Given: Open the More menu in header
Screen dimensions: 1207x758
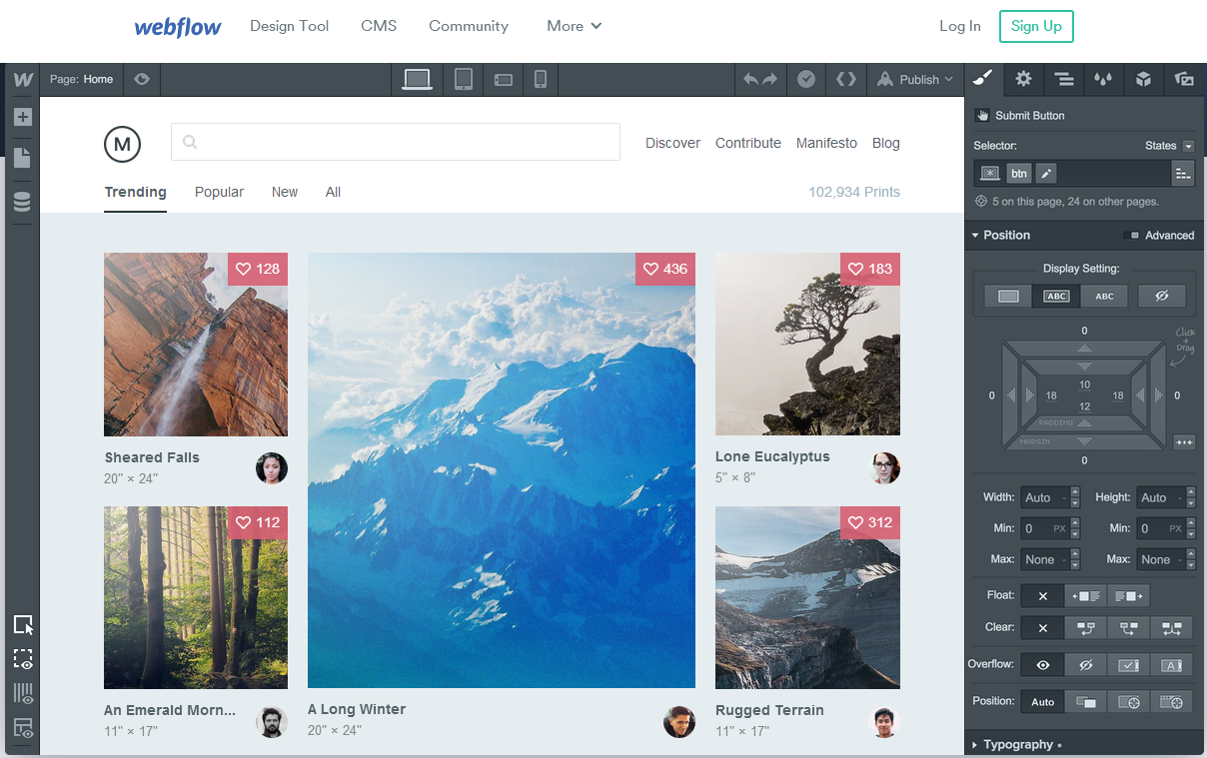Looking at the screenshot, I should tap(574, 26).
